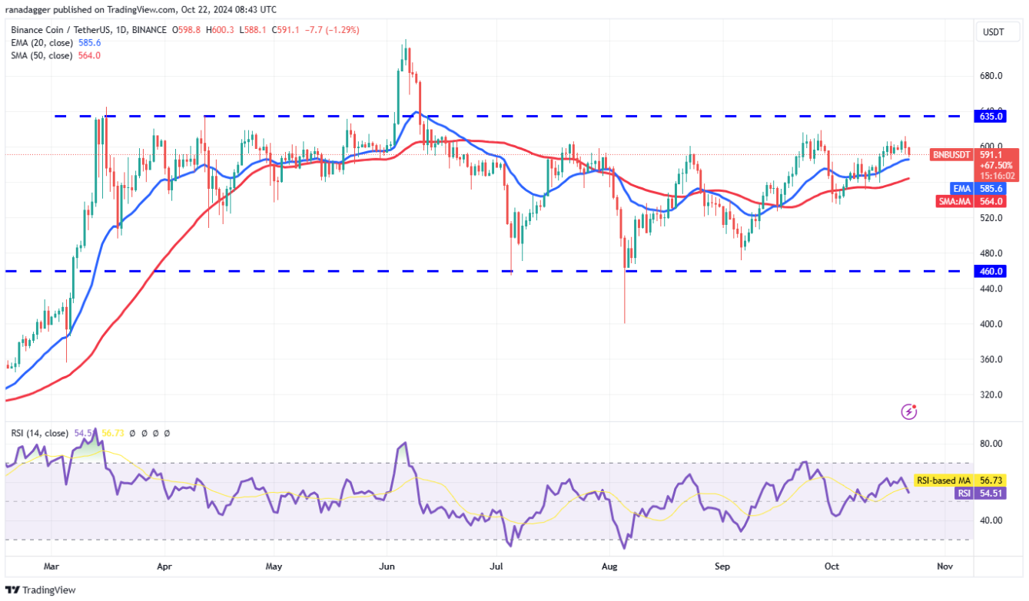Screen dimensions: 1029x601
Task: Click the 360.0 price axis label
Action: [x=993, y=359]
